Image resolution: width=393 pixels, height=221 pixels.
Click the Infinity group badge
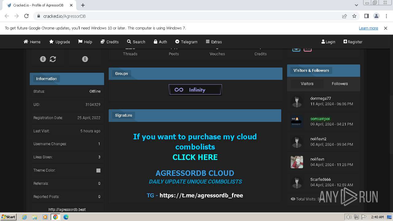[195, 90]
